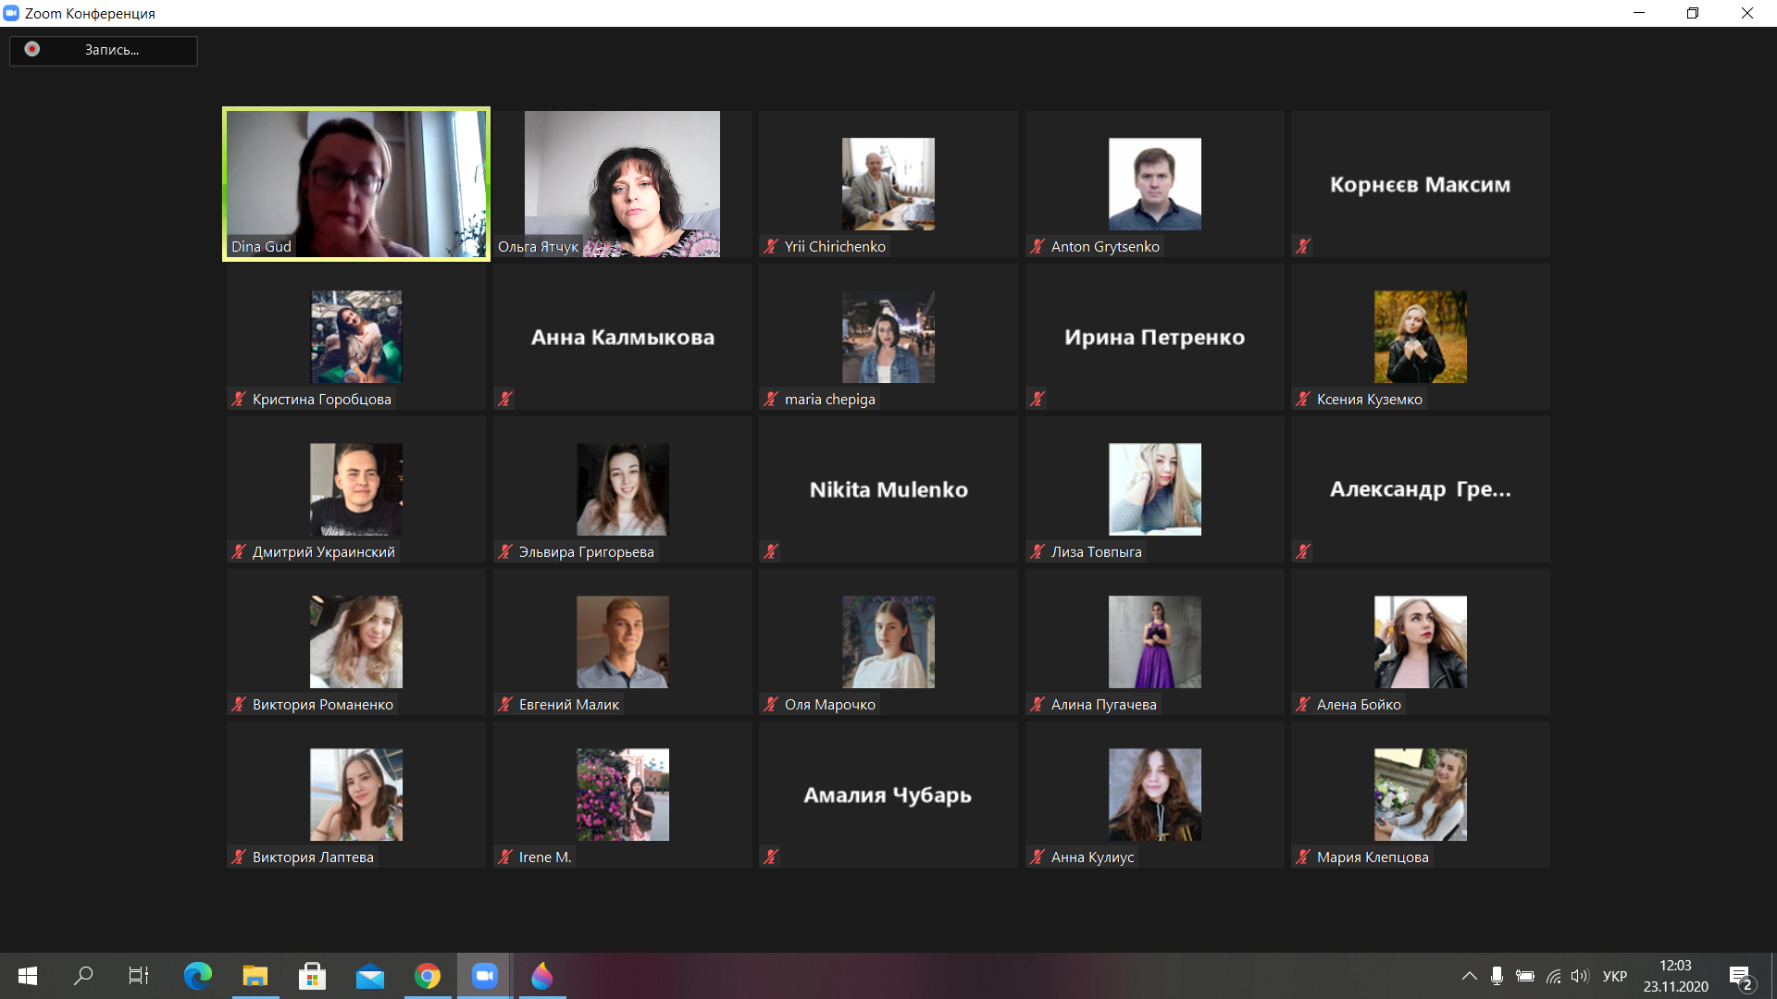Click Ксения Куземко's muted mic icon
1777x999 pixels.
(1303, 399)
